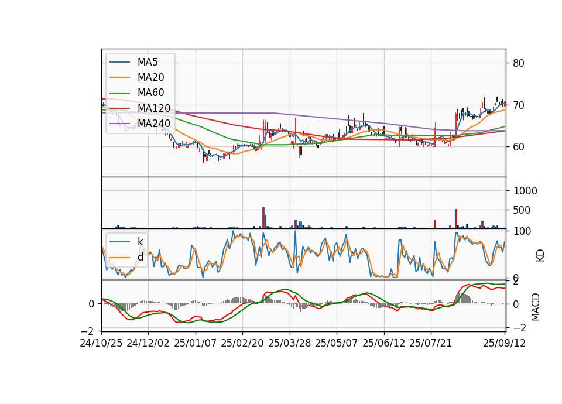
Task: Click the 24/12/02 date axis label
Action: (148, 343)
